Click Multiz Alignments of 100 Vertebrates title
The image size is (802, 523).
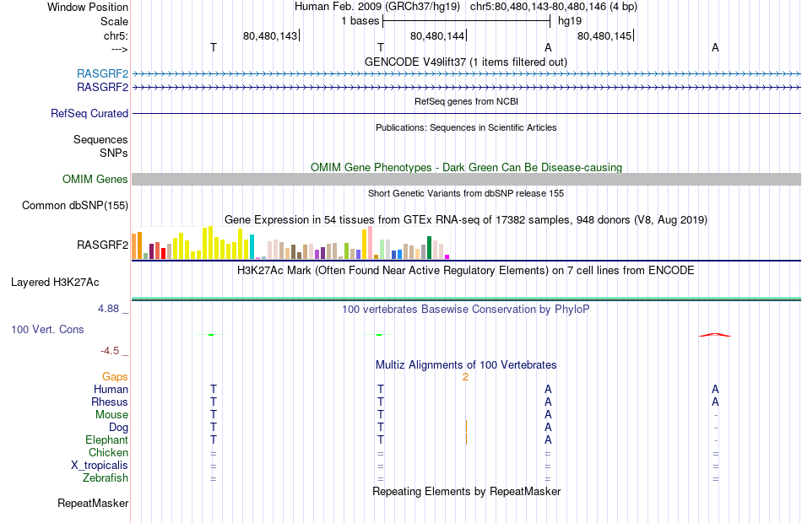click(x=466, y=365)
